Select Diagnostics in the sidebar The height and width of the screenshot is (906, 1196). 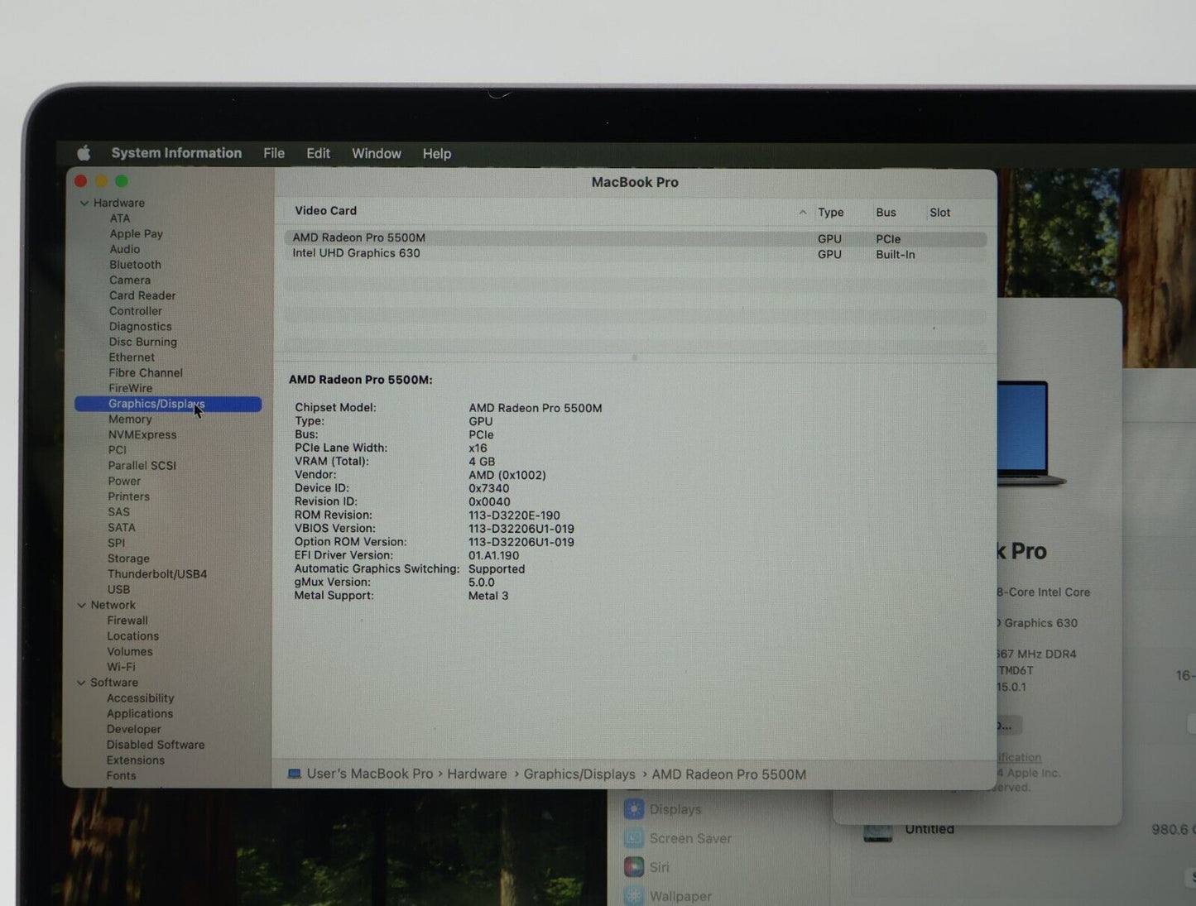(141, 327)
